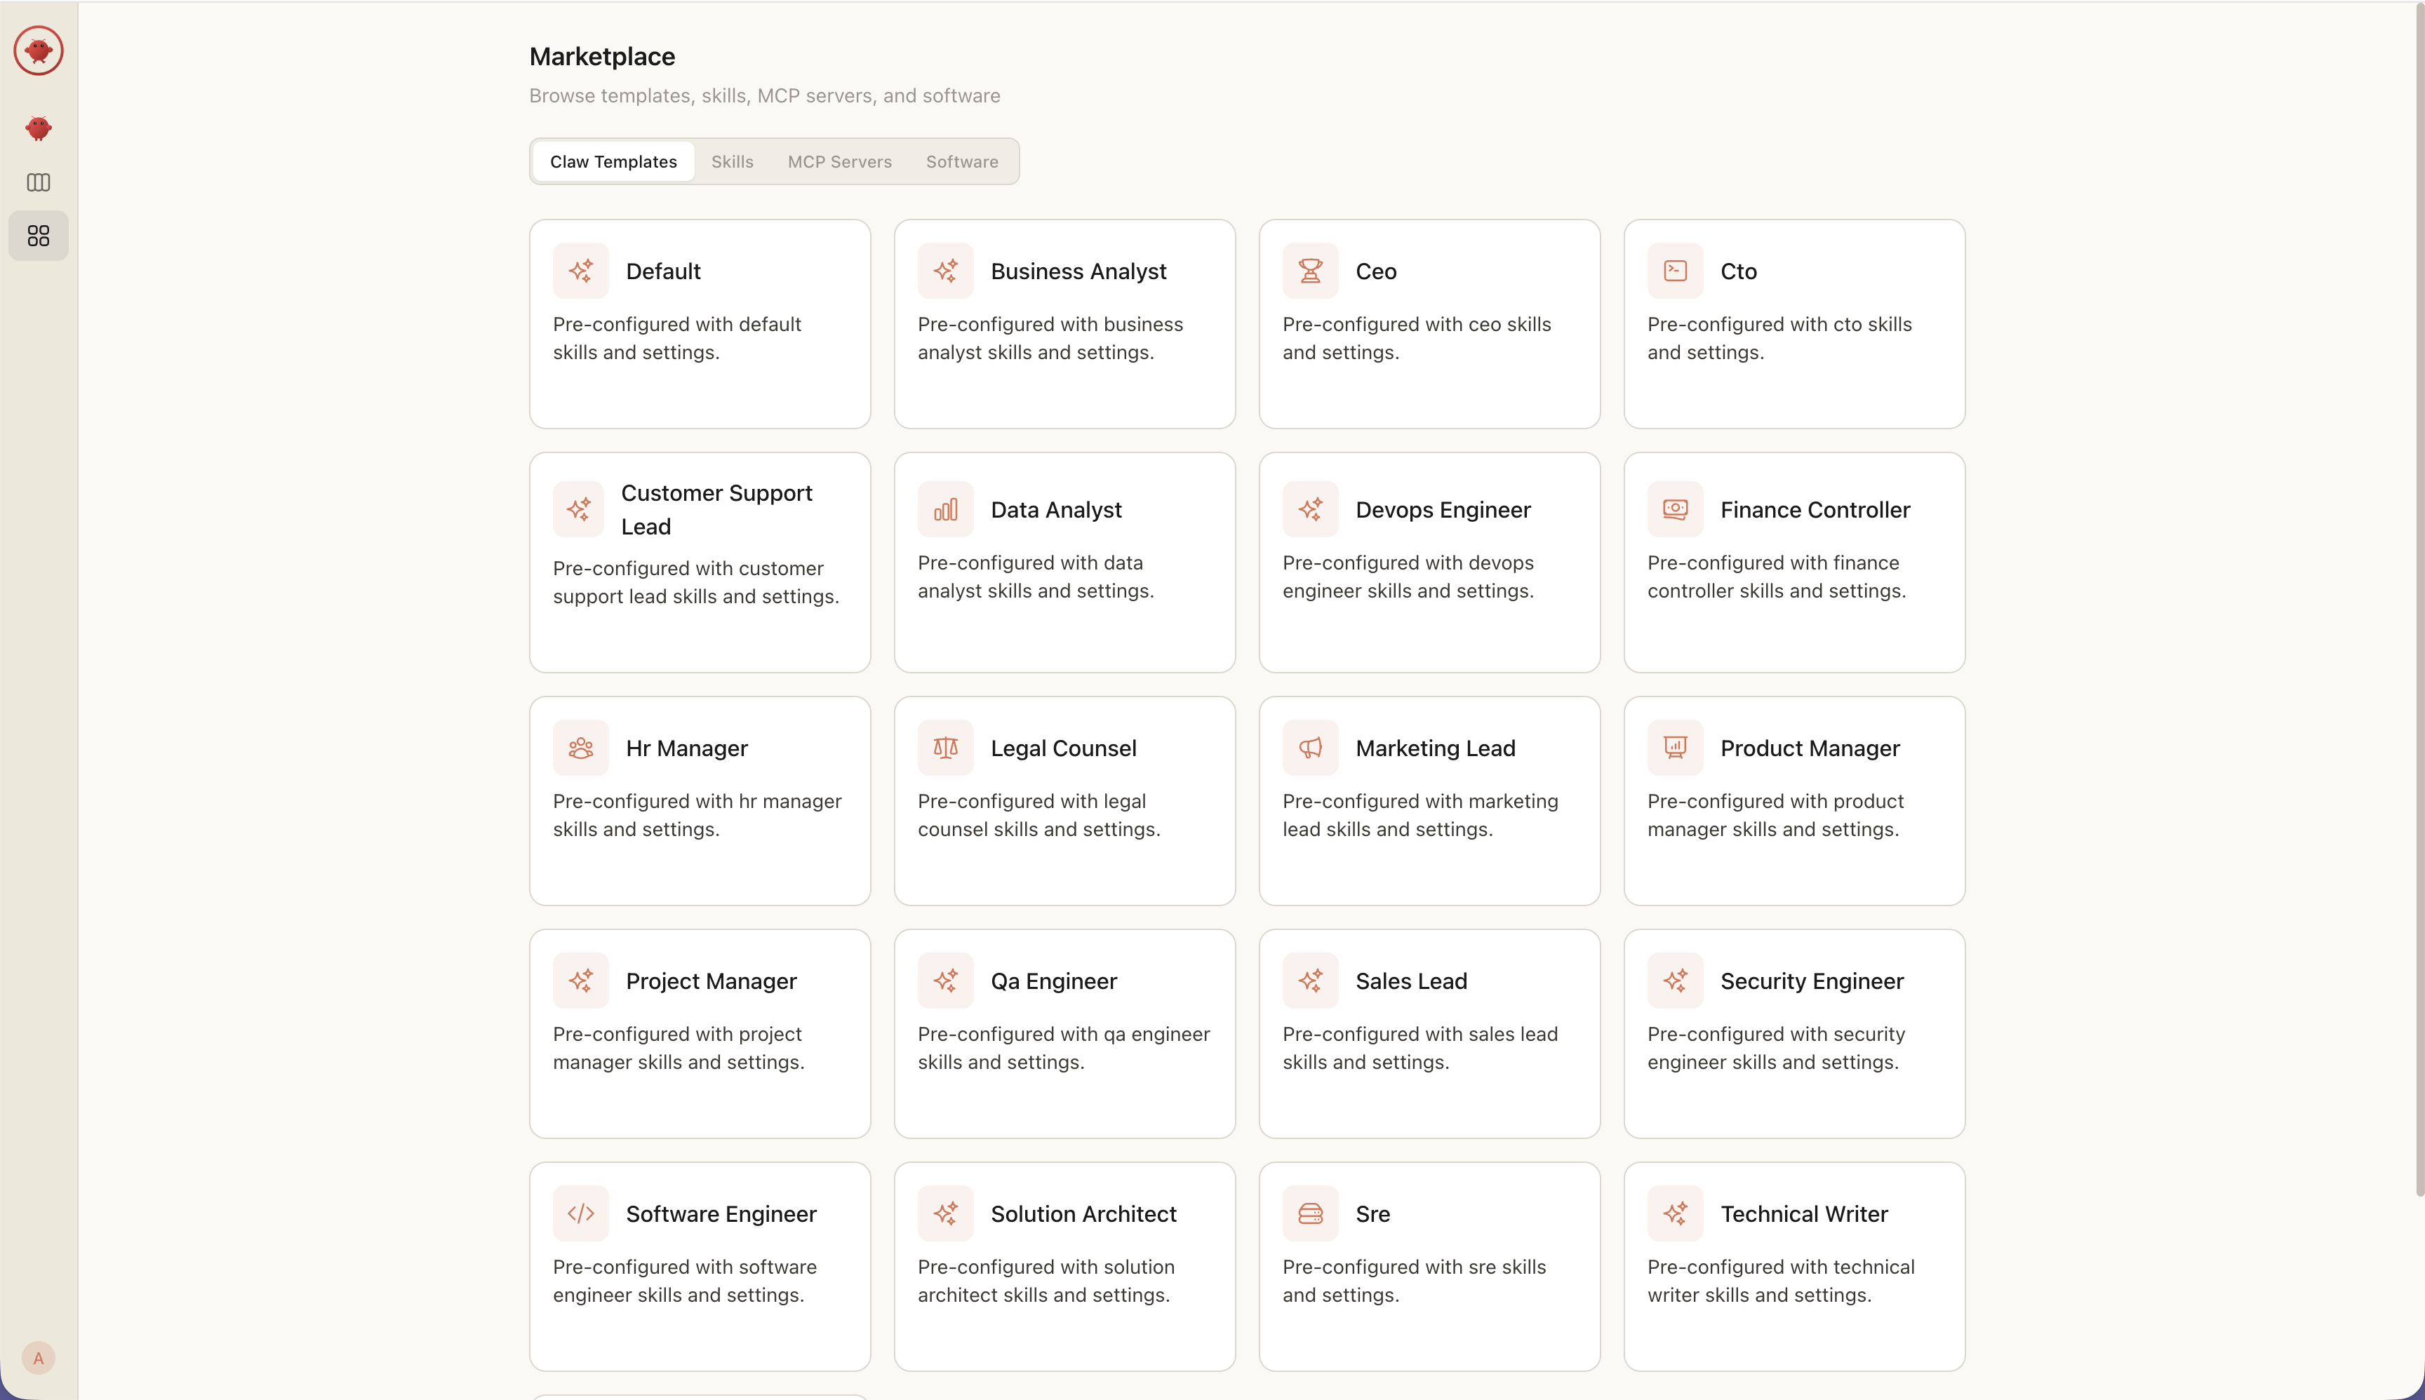Click the Sre server icon
2425x1400 pixels.
coord(1310,1213)
